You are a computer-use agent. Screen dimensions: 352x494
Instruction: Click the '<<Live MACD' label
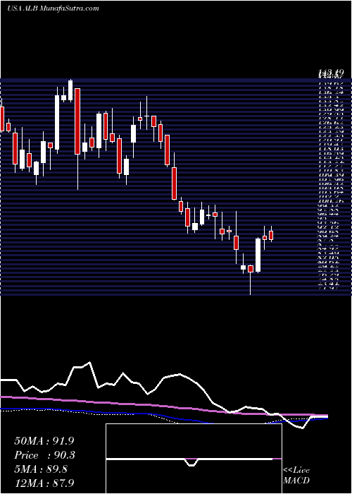click(296, 476)
